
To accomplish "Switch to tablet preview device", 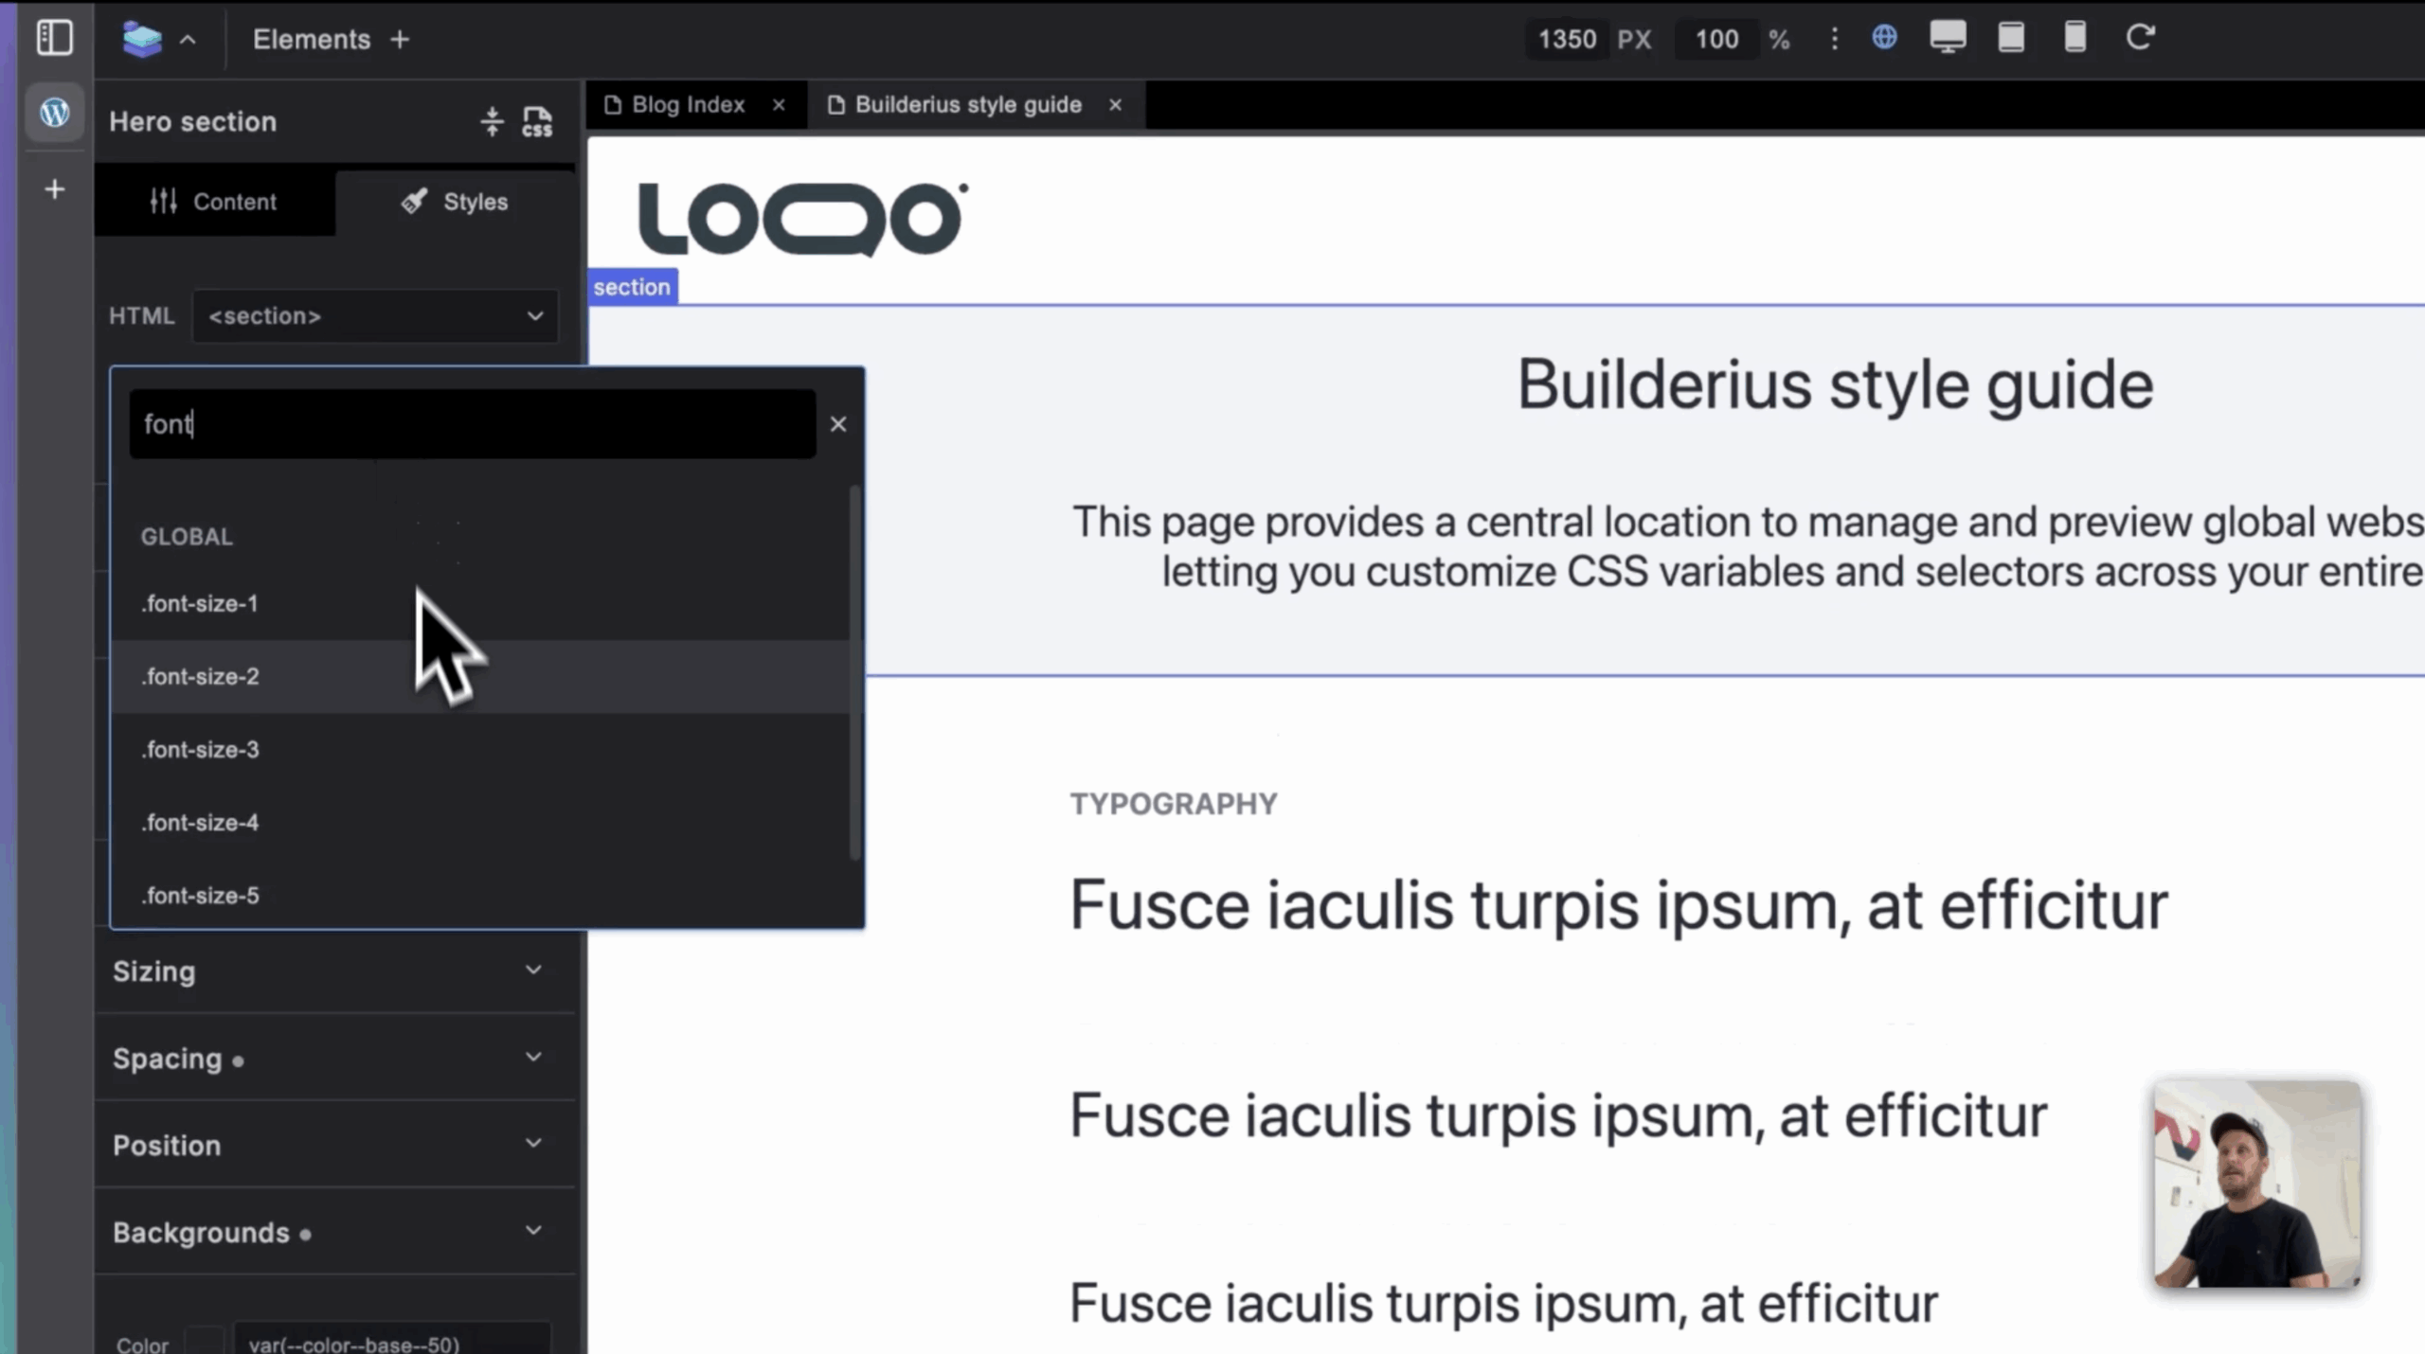I will [2011, 38].
